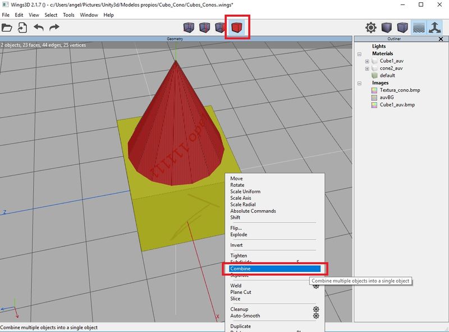Open the Window menu
The image size is (449, 332).
(89, 15)
